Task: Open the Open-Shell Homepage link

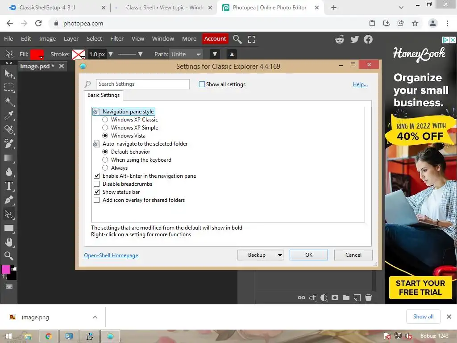Action: pyautogui.click(x=111, y=255)
